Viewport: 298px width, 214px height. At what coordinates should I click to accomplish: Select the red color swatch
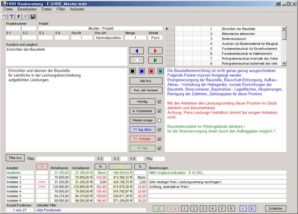151,71
